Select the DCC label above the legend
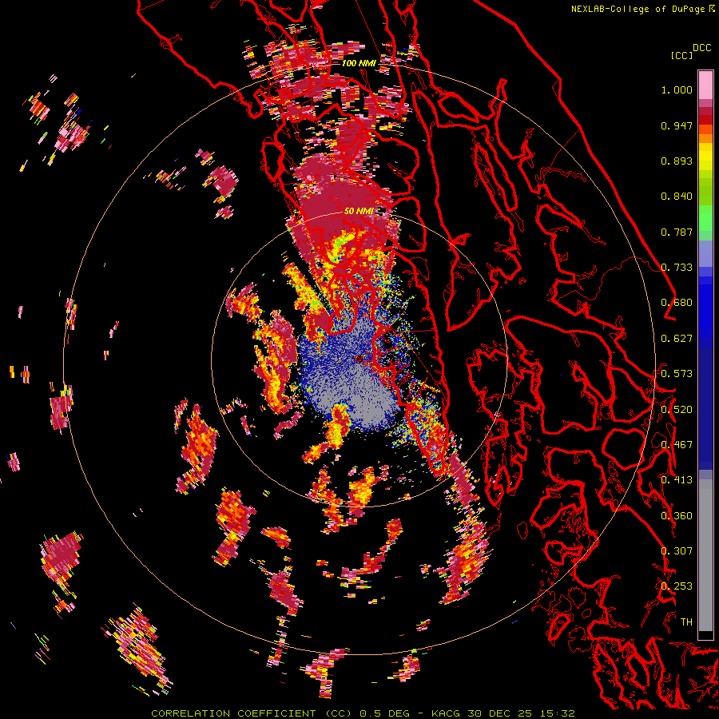Viewport: 719px width, 719px height. [701, 48]
